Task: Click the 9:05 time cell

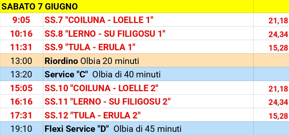Action: pos(22,20)
